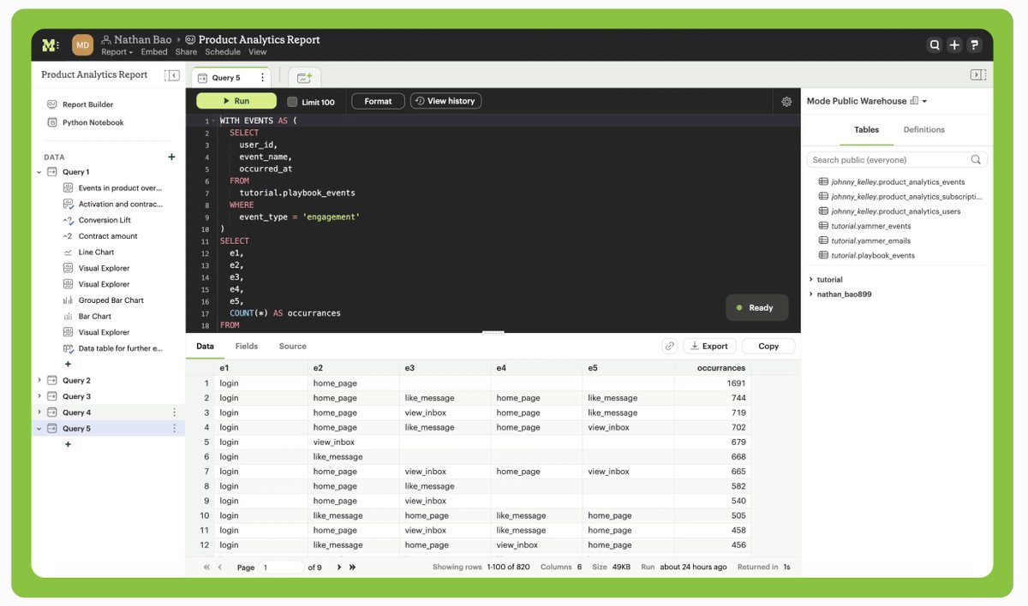Enable the Limit 100 checkbox

pyautogui.click(x=290, y=100)
